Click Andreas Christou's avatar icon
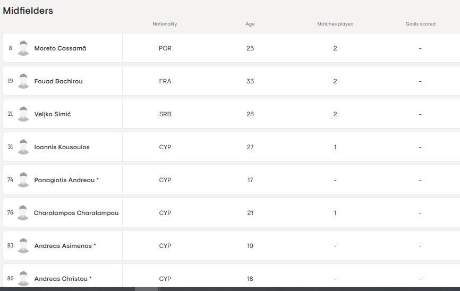Viewport: 460px width, 291px height. [x=23, y=278]
